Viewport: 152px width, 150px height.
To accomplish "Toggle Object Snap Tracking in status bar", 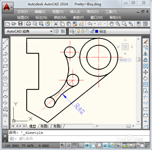I will coord(105,146).
